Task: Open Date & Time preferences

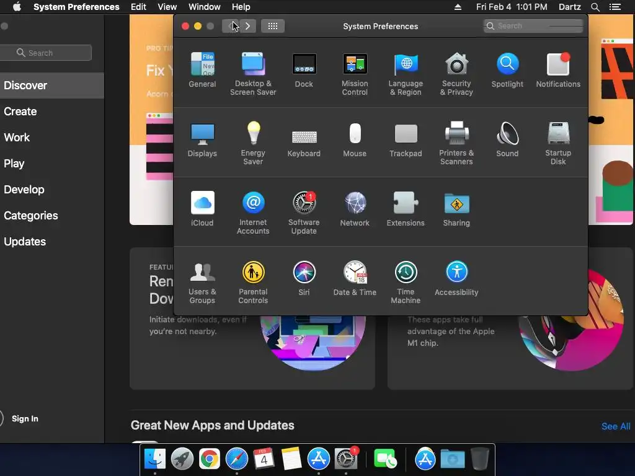Action: click(355, 278)
